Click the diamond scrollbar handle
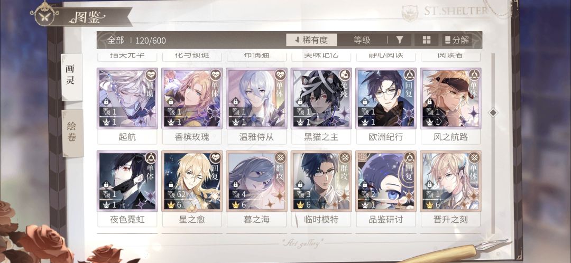Image resolution: width=571 pixels, height=263 pixels. (493, 112)
